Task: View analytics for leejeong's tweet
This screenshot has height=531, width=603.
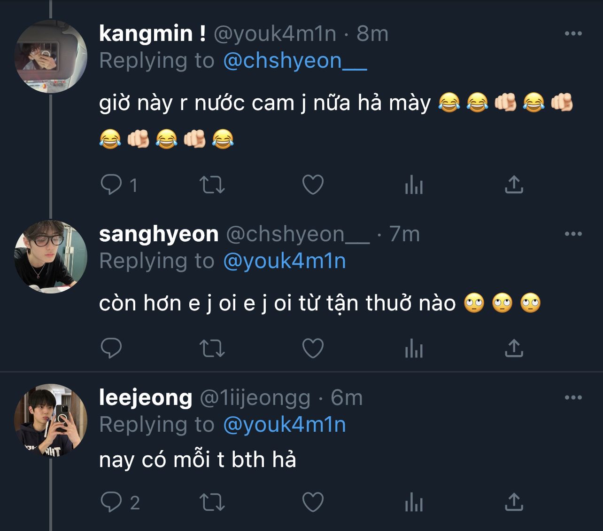Action: click(x=414, y=503)
